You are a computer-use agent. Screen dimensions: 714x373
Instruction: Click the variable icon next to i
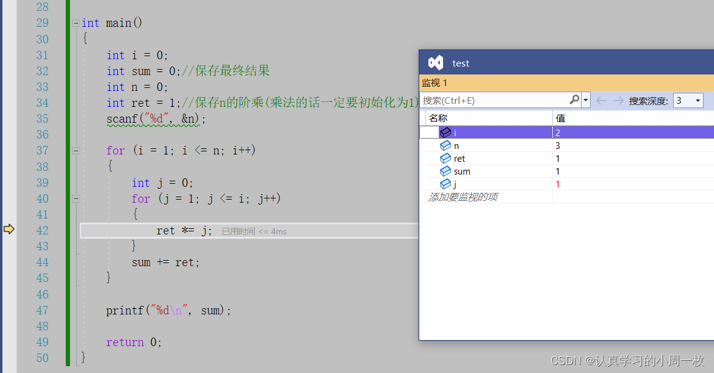click(445, 132)
